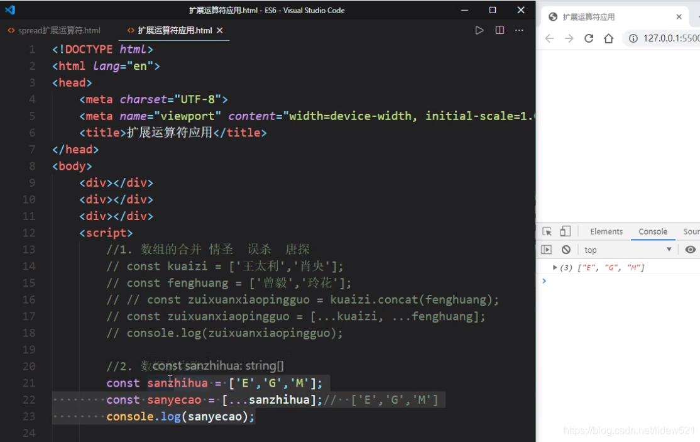
Task: Toggle the DevTools device toolbar
Action: 565,231
